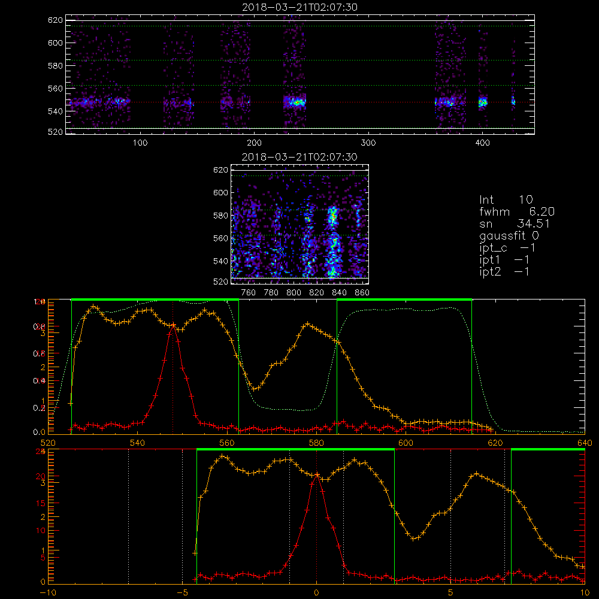Click the bright blob near x=235 in the top image
This screenshot has height=599, width=599.
click(297, 102)
